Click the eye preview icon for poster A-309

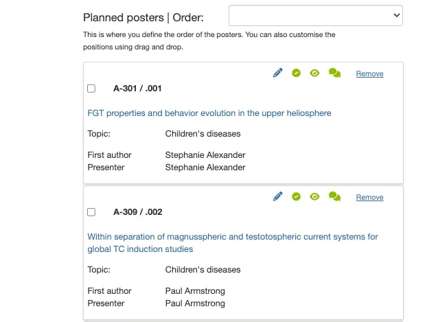pyautogui.click(x=314, y=196)
